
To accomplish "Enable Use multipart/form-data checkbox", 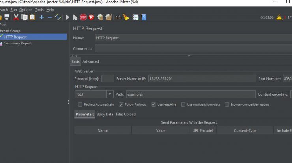I will pos(183,104).
